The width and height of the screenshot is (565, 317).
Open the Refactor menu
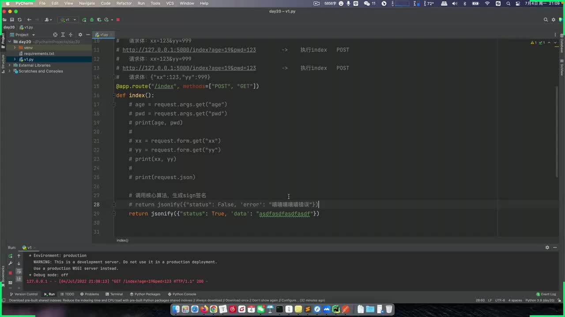pyautogui.click(x=124, y=4)
